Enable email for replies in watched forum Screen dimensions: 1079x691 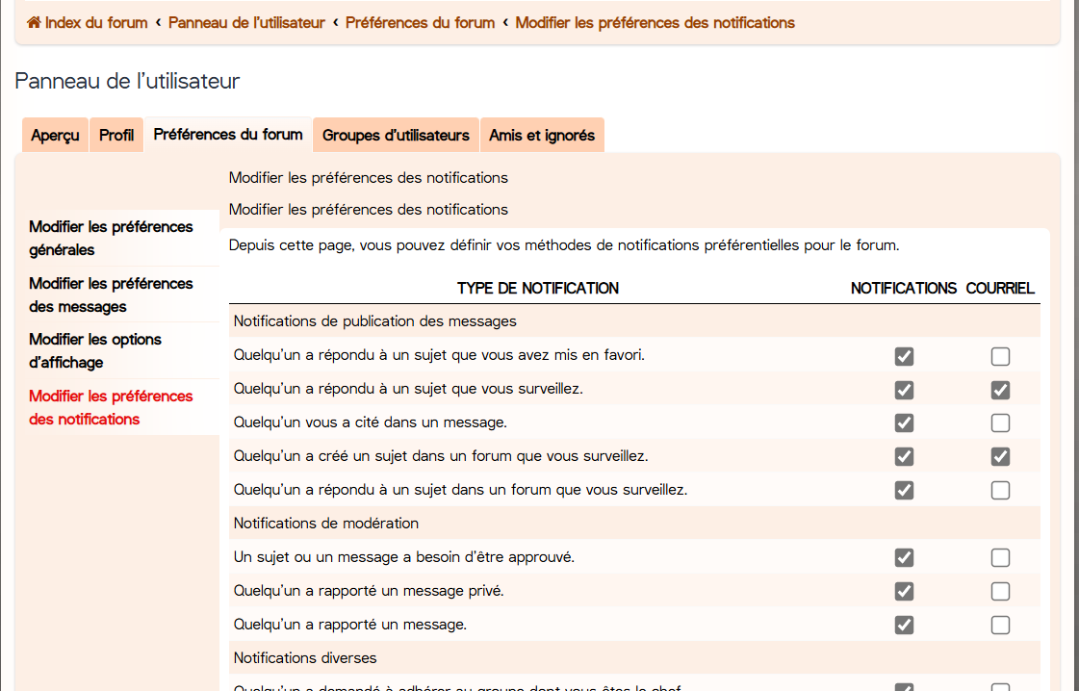pos(1000,490)
